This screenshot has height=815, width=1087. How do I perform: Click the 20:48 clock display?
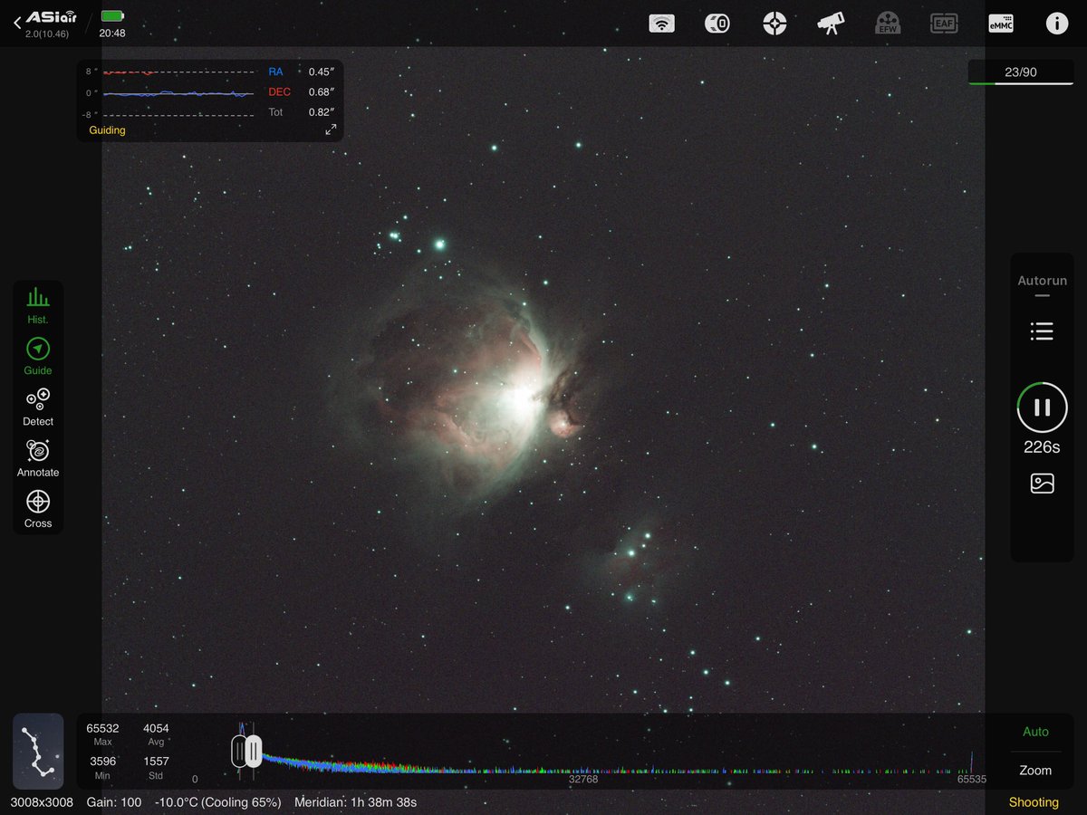[112, 34]
